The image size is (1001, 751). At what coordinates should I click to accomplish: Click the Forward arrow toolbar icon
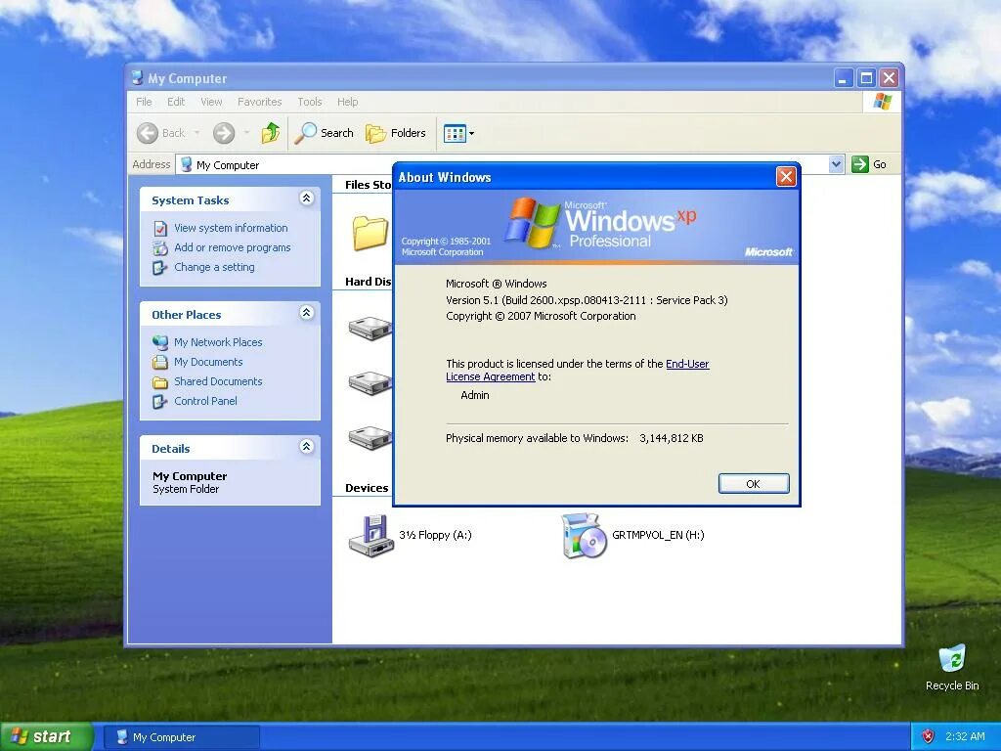tap(224, 133)
